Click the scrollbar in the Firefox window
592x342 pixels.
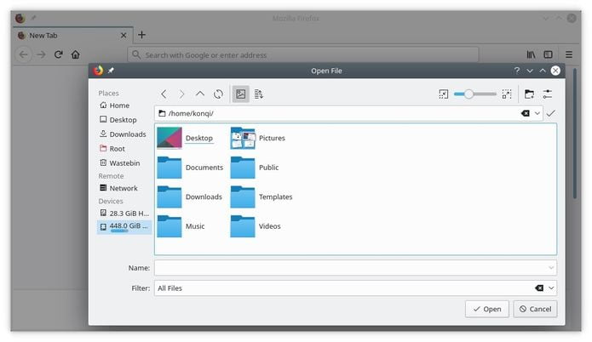point(575,134)
